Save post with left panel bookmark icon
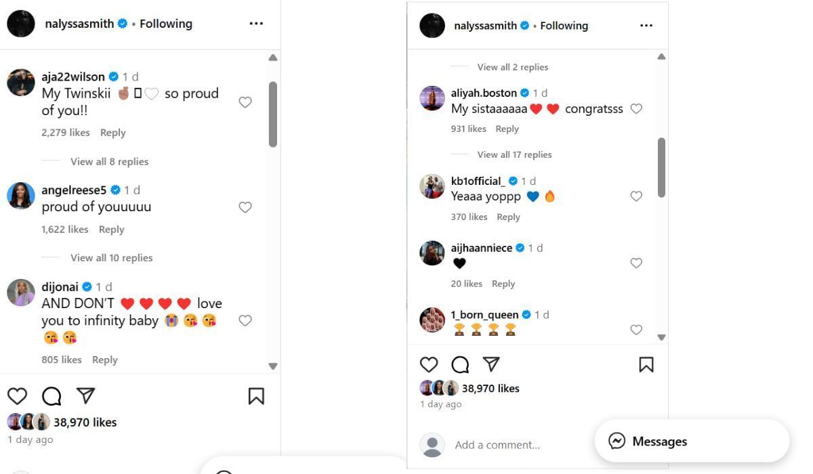The width and height of the screenshot is (813, 474). click(256, 396)
